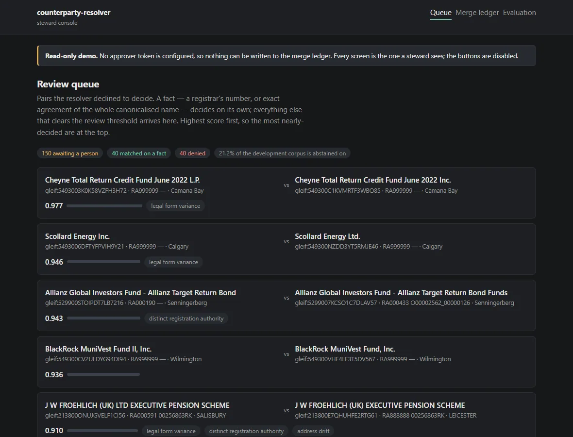Open the Scollard Energy Ltd. record
This screenshot has height=437, width=573.
327,236
